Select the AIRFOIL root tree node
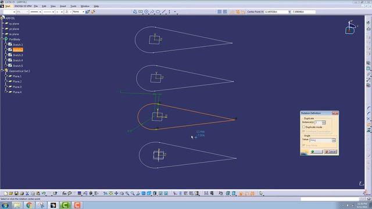Screen dimensions: 372x209 10,18
